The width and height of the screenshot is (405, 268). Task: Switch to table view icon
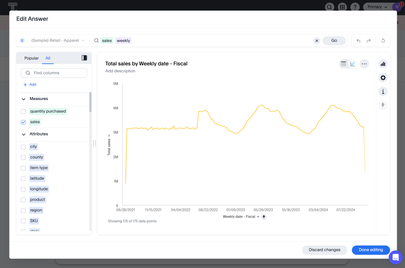344,64
